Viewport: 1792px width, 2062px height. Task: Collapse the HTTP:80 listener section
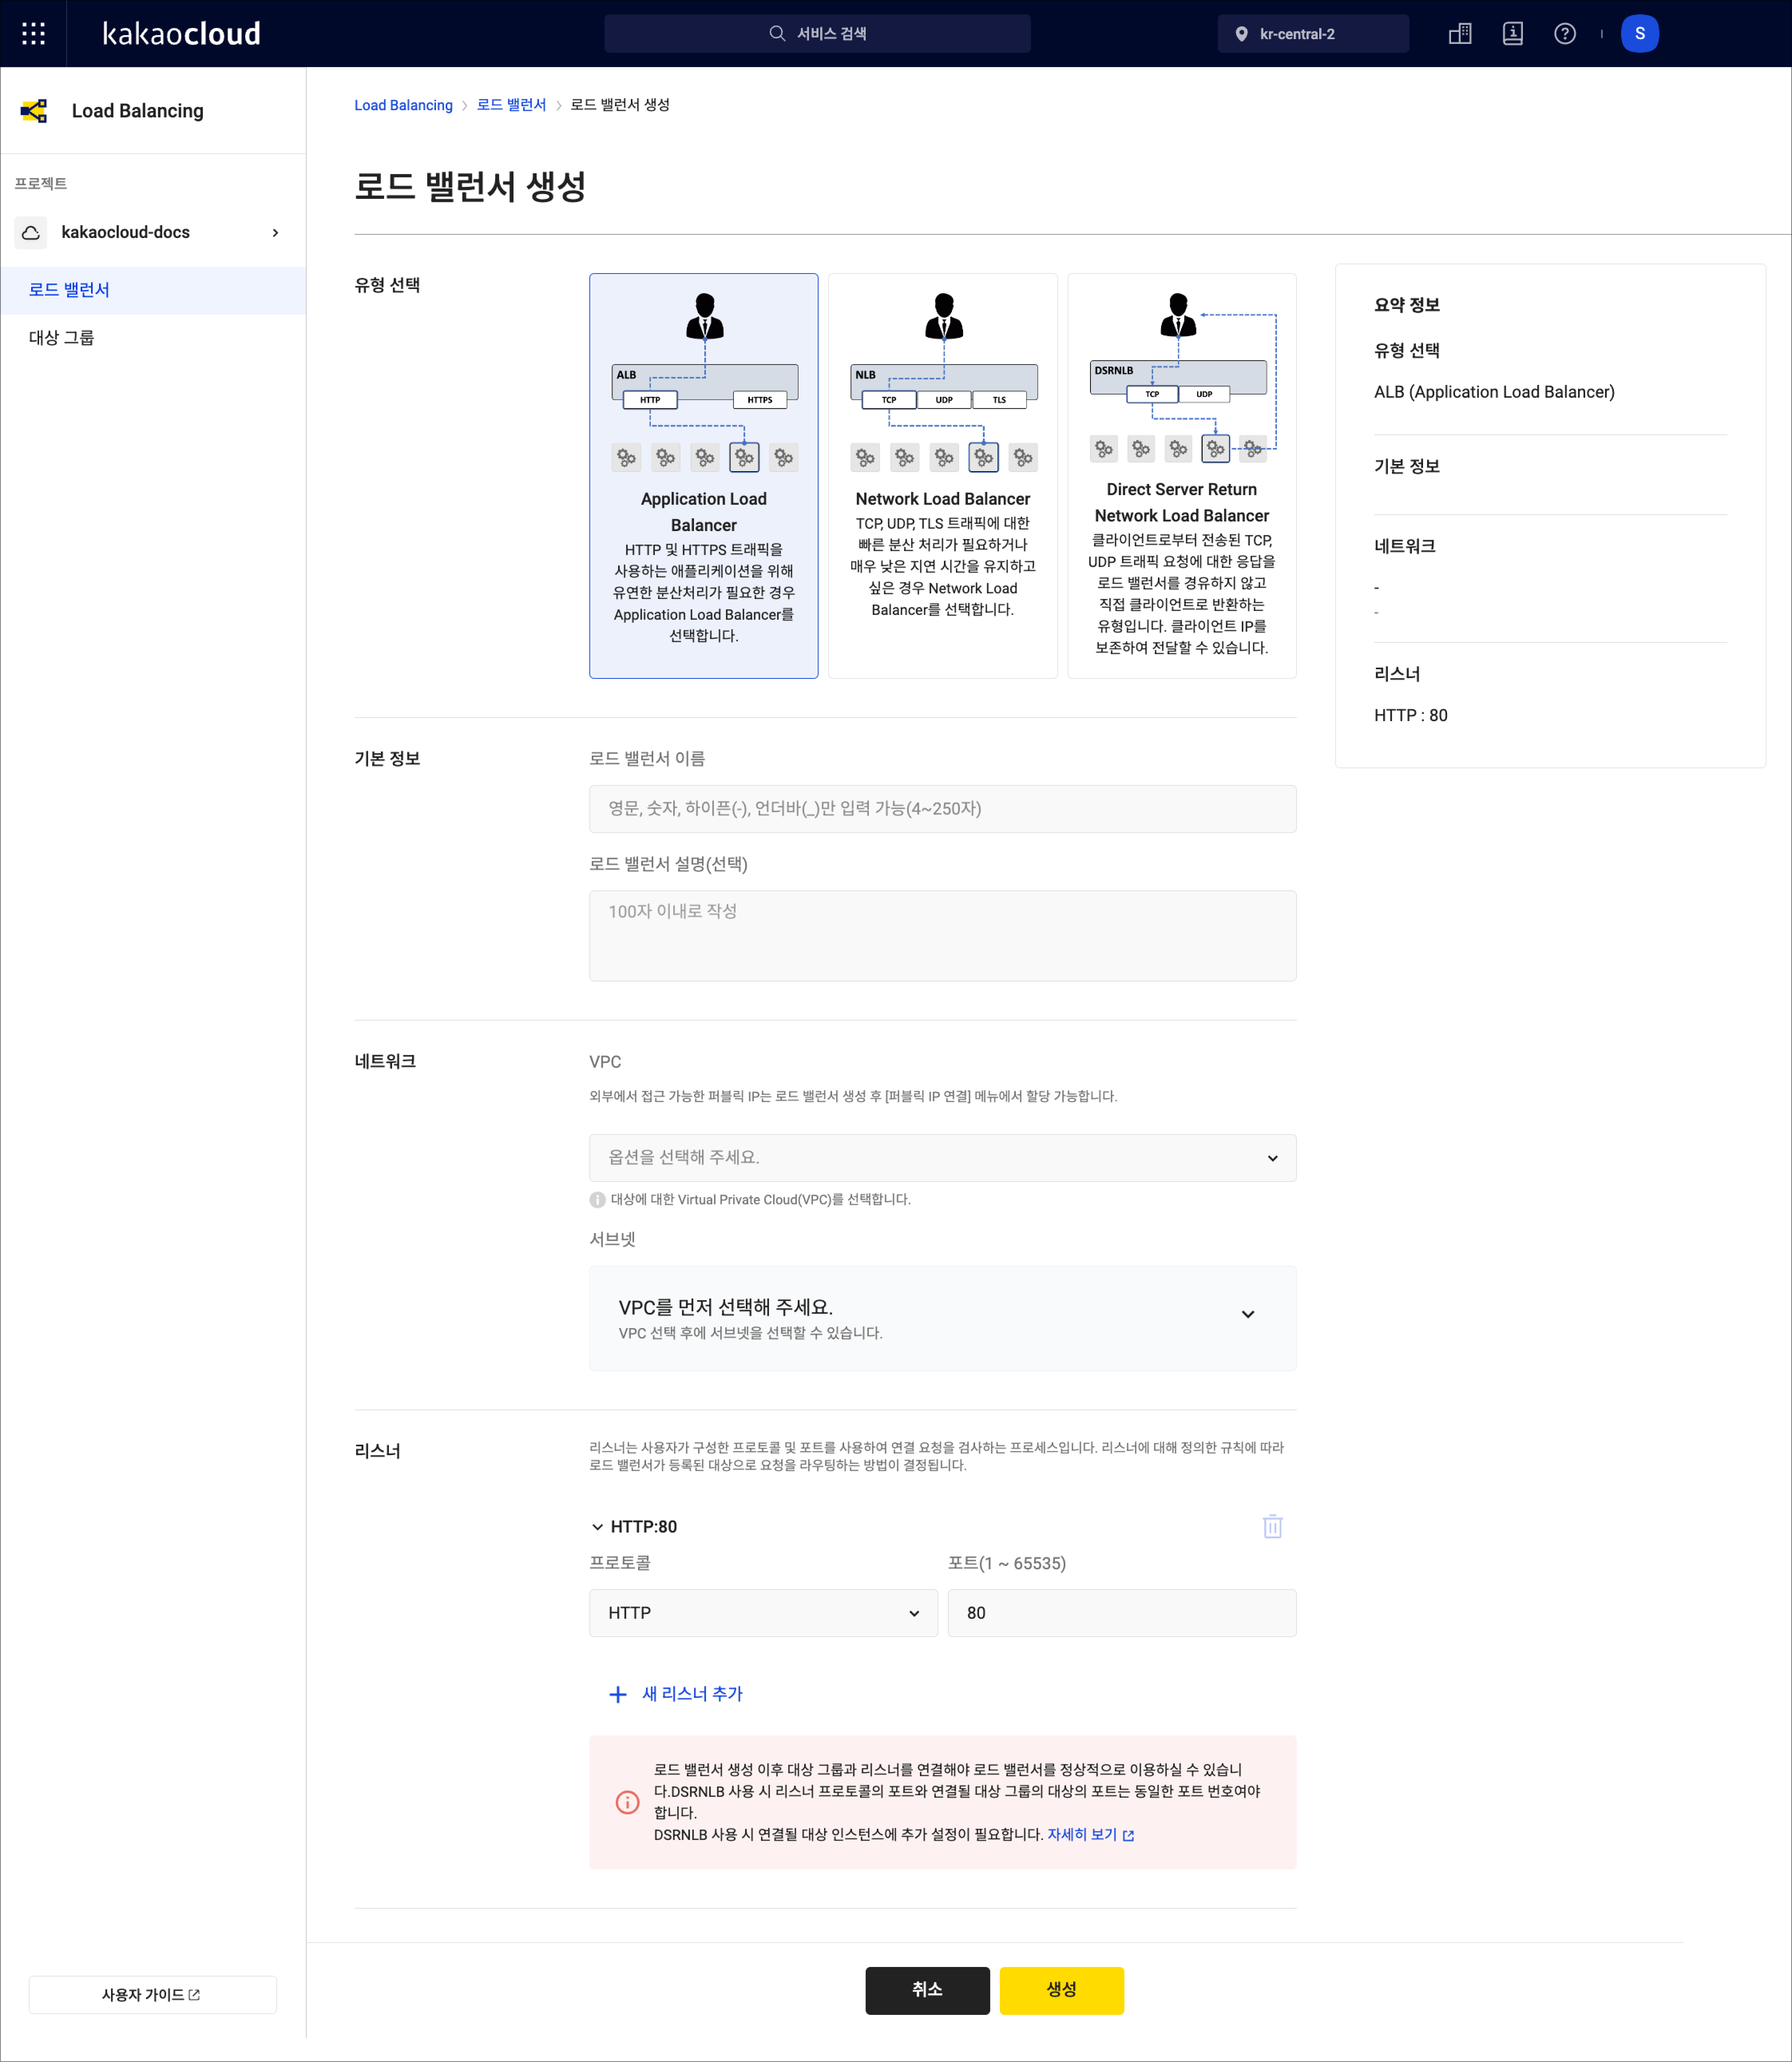597,1526
